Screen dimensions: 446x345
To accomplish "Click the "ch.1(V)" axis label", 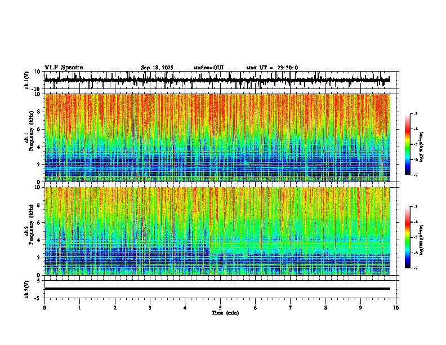I will (x=26, y=80).
